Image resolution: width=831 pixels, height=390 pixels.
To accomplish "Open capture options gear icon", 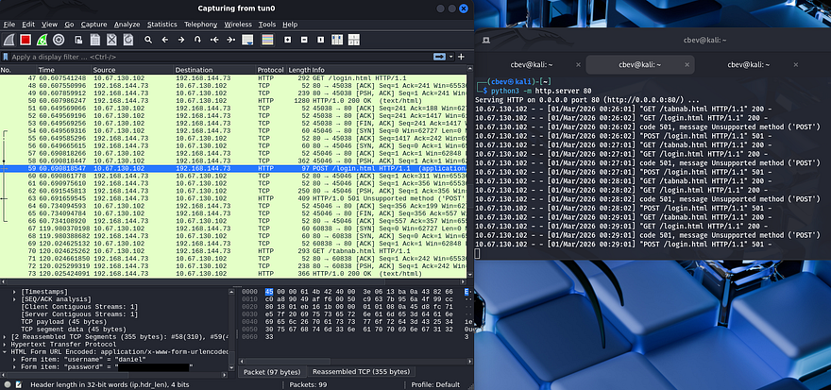I will (x=59, y=40).
